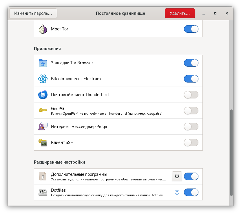Click the vertical scrollbar on the right

click(x=231, y=152)
